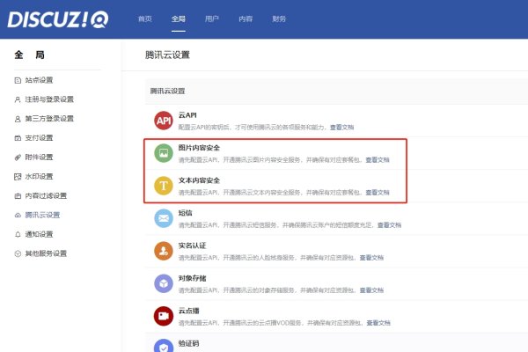Open 支付设置 sidebar entry
The image size is (528, 352).
pos(39,138)
